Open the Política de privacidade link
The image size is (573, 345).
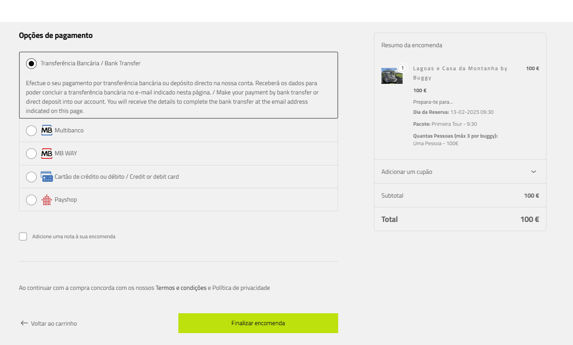[x=241, y=288]
